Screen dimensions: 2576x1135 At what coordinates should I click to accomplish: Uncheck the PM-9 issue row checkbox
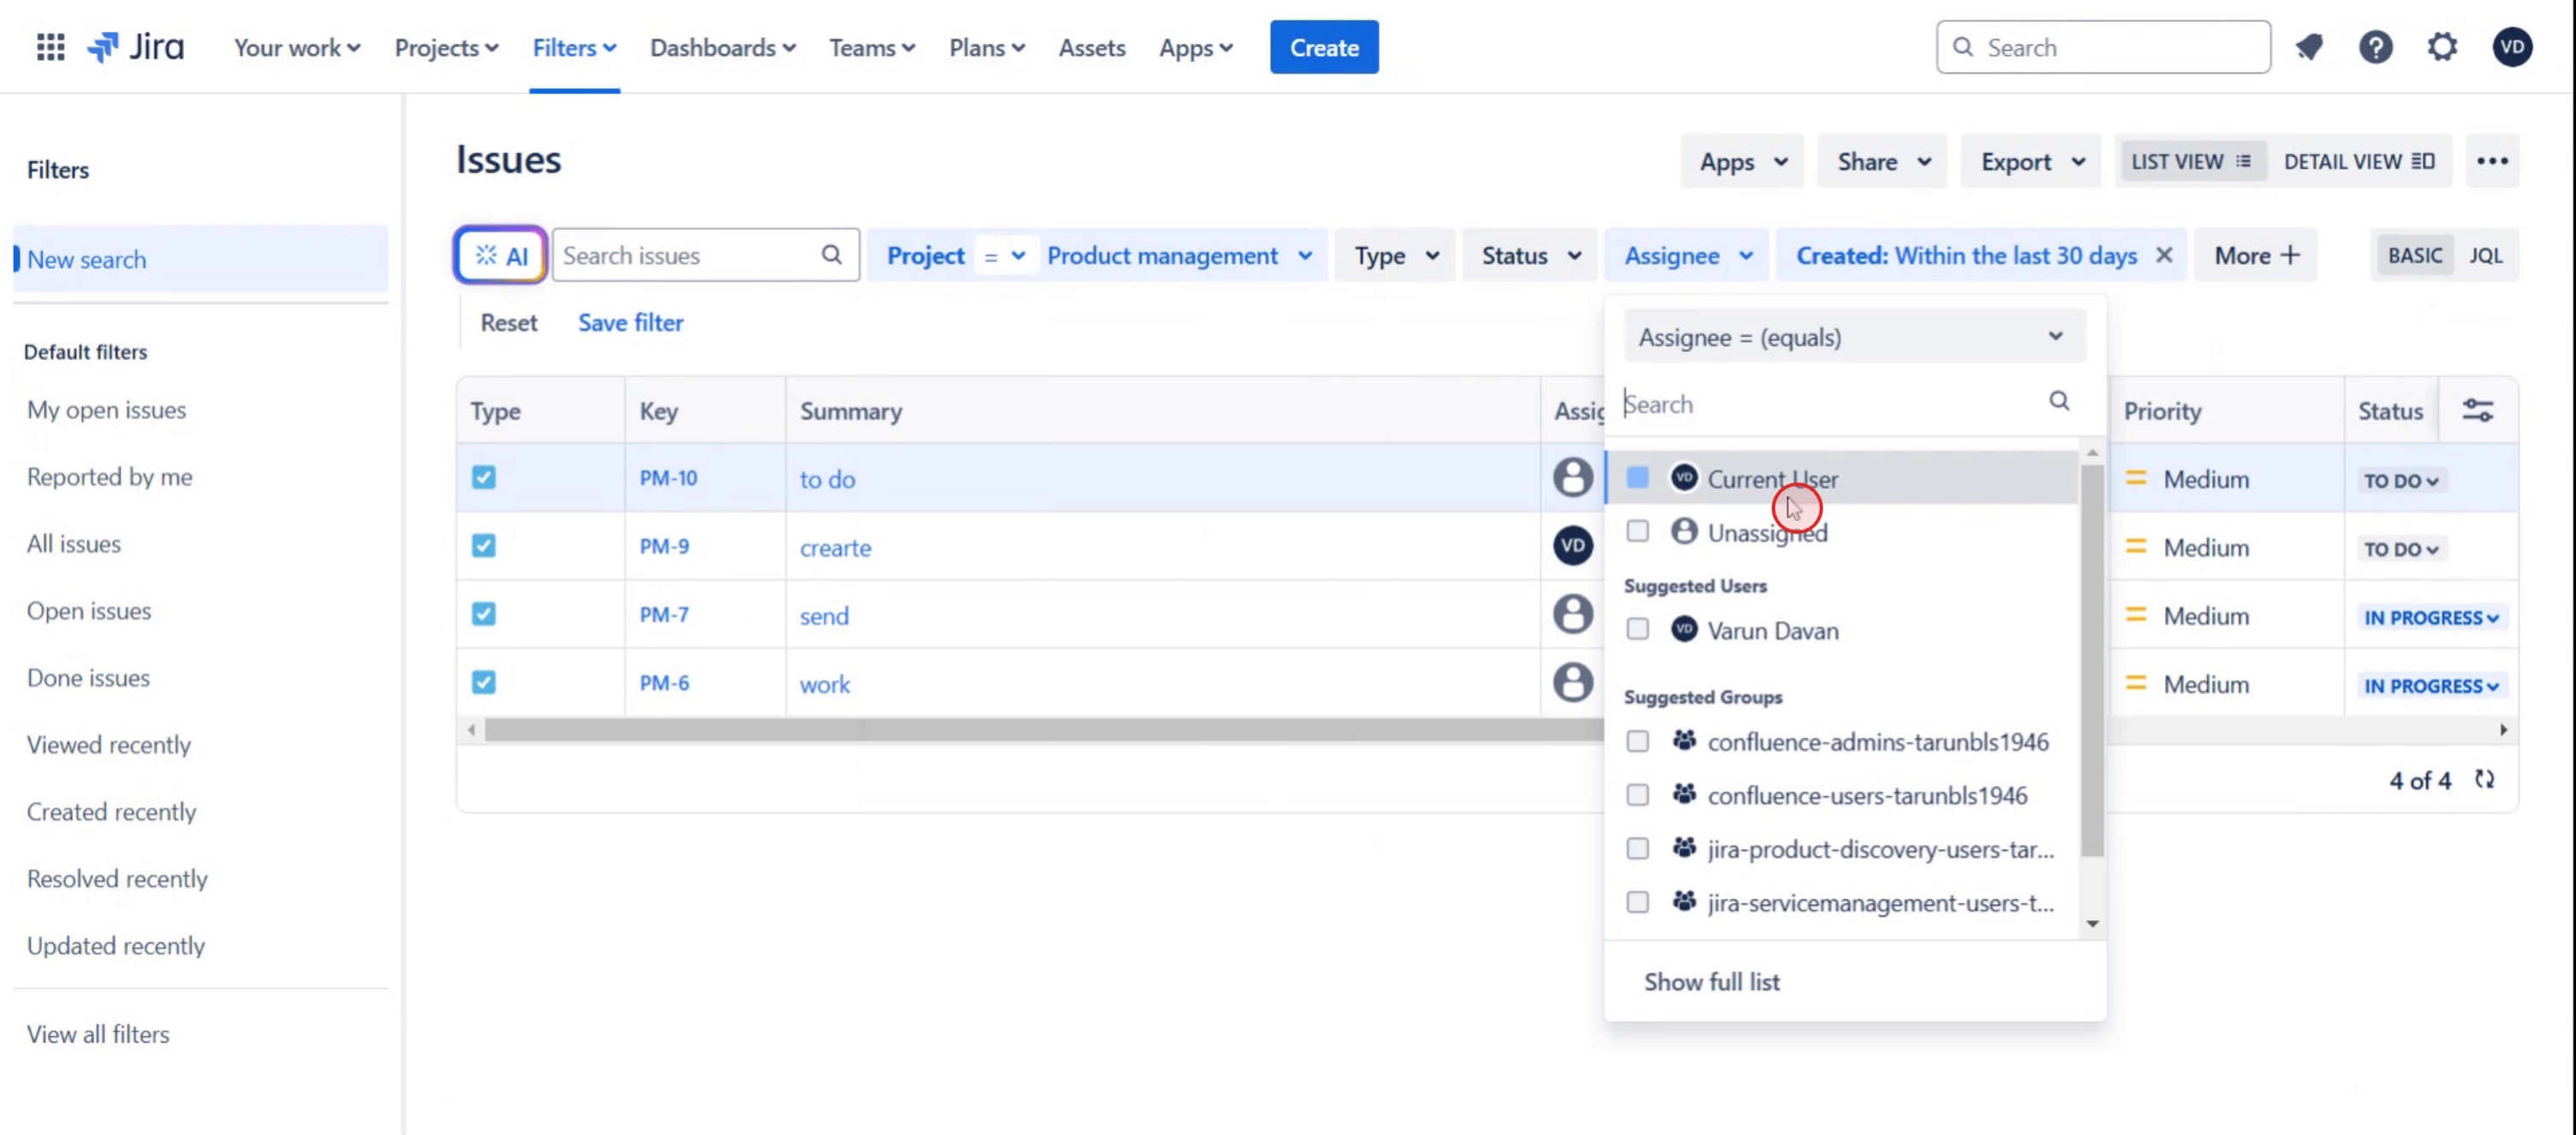(x=484, y=546)
